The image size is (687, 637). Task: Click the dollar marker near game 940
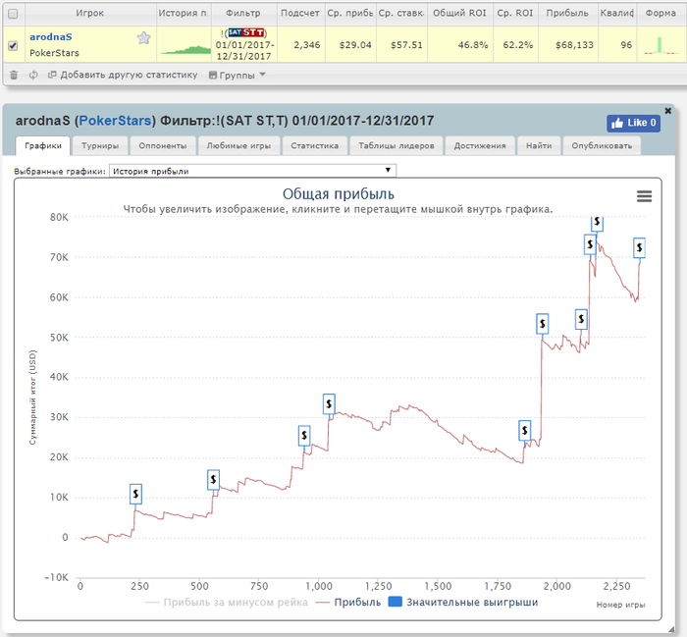[x=304, y=436]
